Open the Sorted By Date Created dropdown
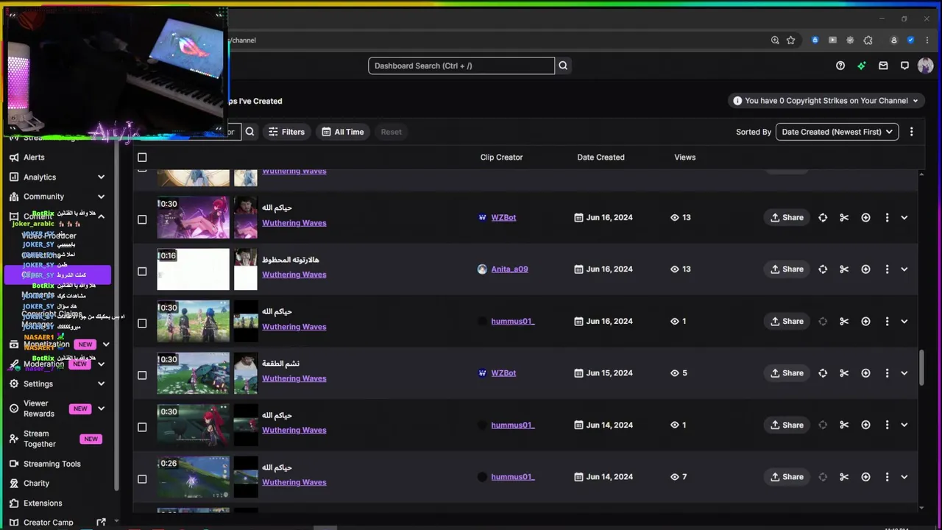 point(837,132)
